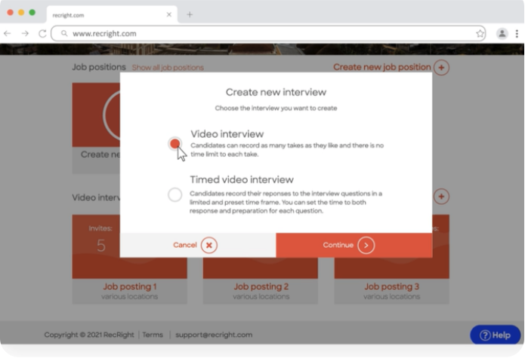This screenshot has height=358, width=525.
Task: Open the browser three-dot menu
Action: tap(517, 33)
